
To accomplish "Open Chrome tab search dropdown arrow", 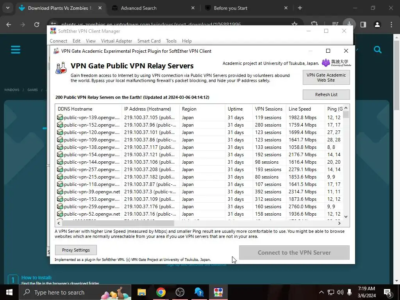I will pos(8,8).
